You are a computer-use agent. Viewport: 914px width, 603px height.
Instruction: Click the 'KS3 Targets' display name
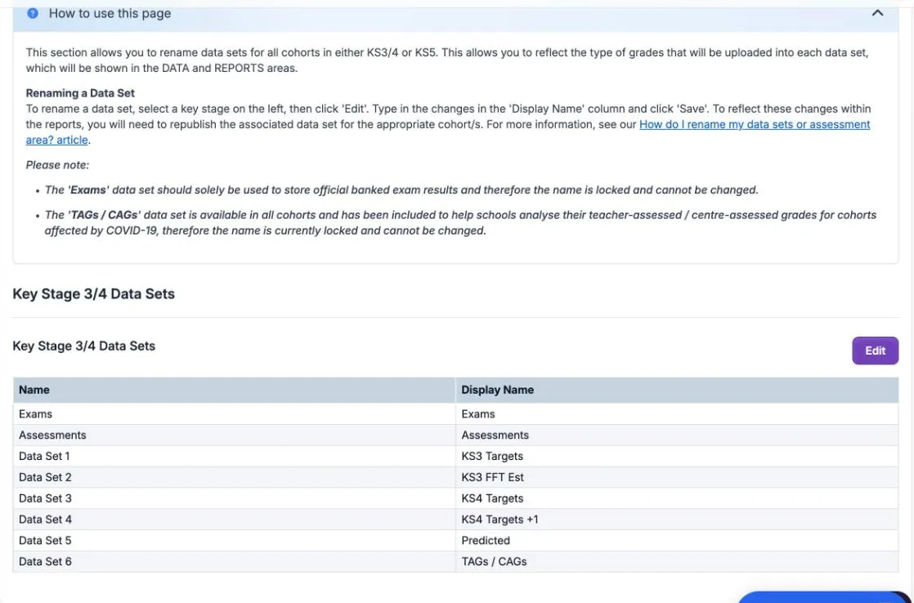point(492,456)
